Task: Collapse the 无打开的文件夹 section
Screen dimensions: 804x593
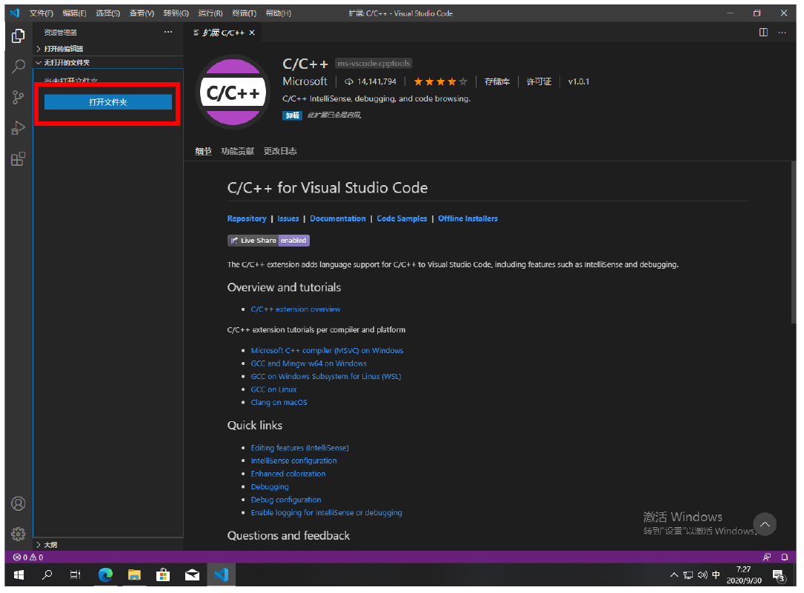Action: click(66, 63)
